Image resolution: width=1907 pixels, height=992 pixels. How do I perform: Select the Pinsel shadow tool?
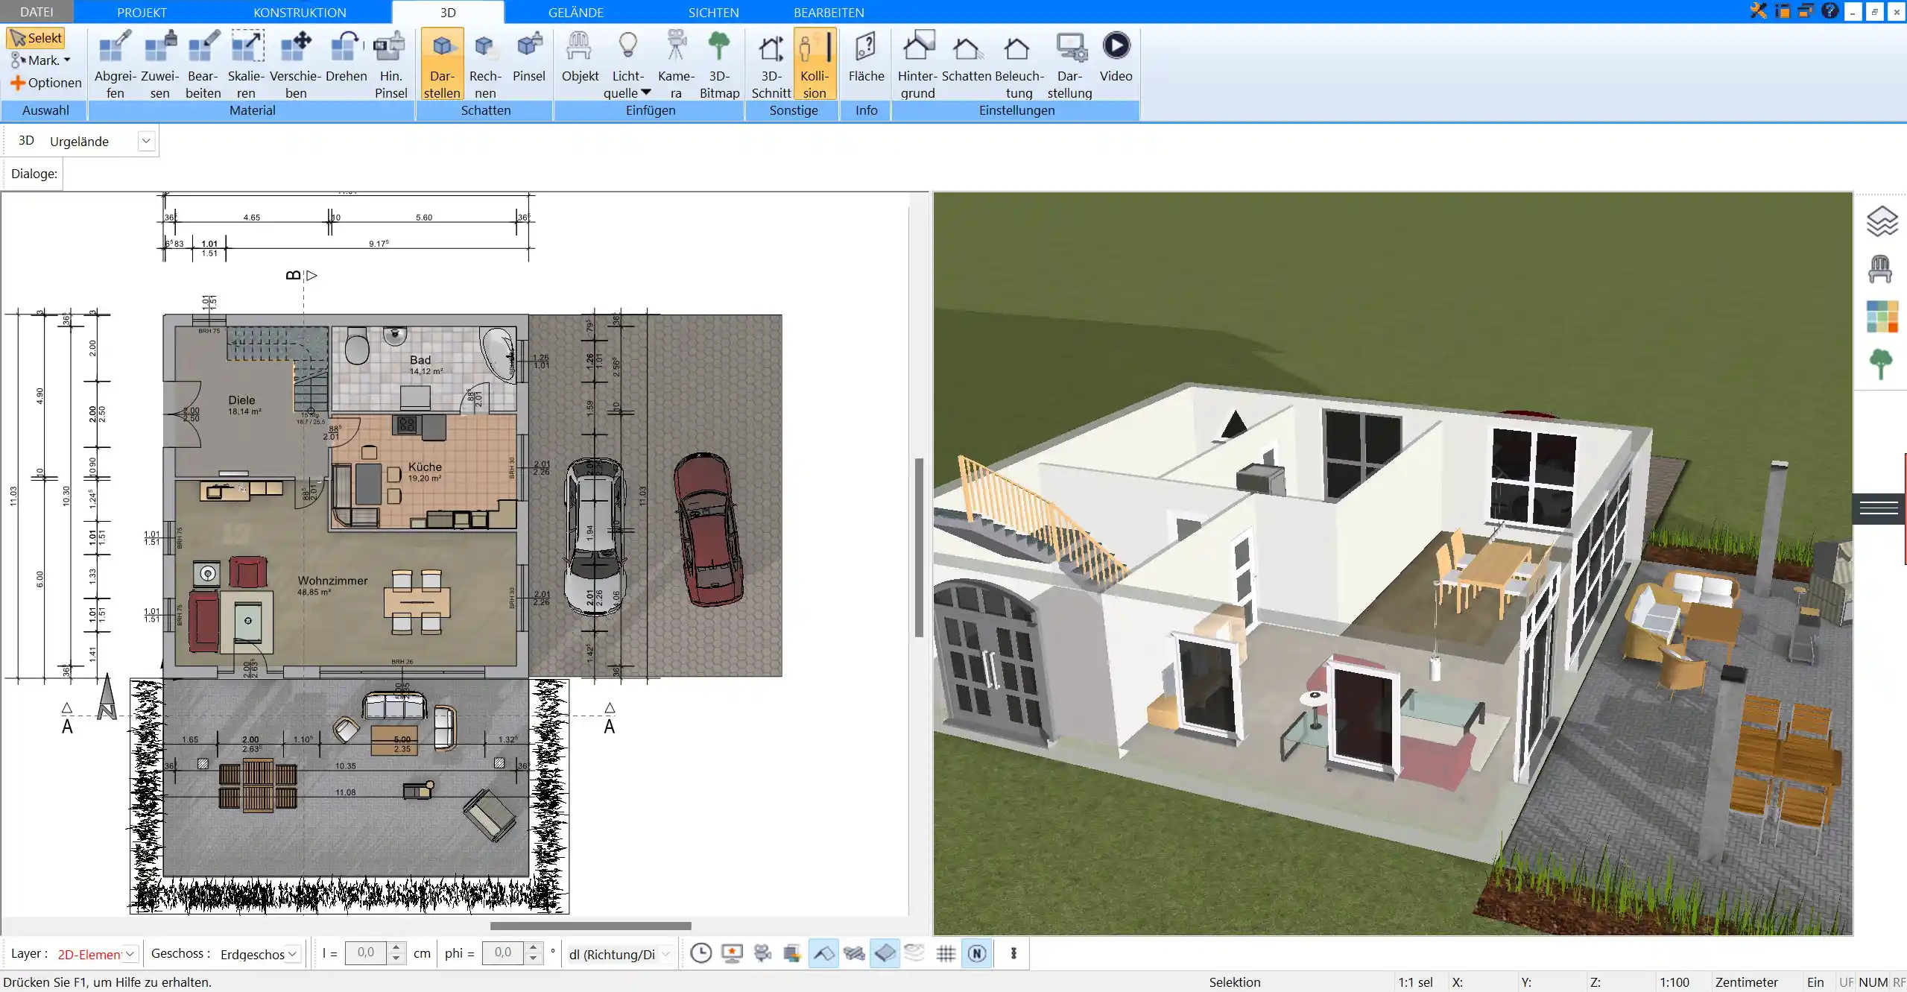click(x=529, y=57)
